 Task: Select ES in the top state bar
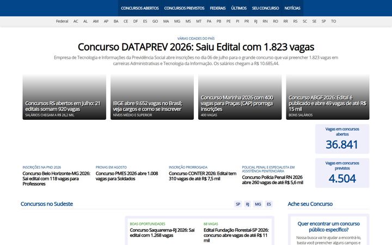pyautogui.click(x=145, y=21)
